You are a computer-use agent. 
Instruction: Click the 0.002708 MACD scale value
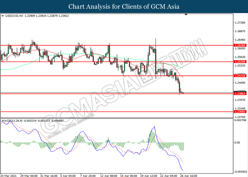[x=240, y=120]
